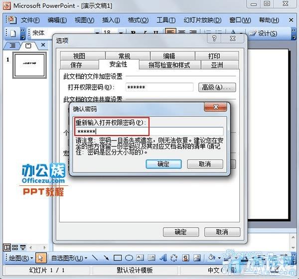The height and width of the screenshot is (279, 299).
Task: Open the PowerPoint document control icon
Action: point(12,19)
